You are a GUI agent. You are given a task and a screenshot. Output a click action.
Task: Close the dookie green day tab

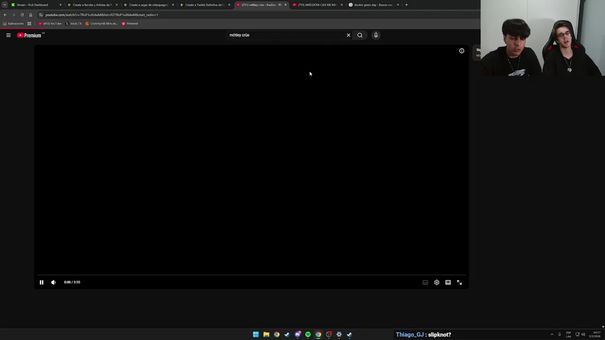pos(398,5)
